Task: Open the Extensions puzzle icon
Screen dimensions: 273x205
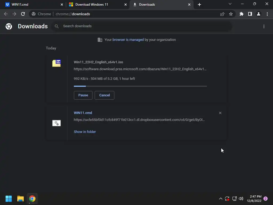Action: [x=242, y=14]
